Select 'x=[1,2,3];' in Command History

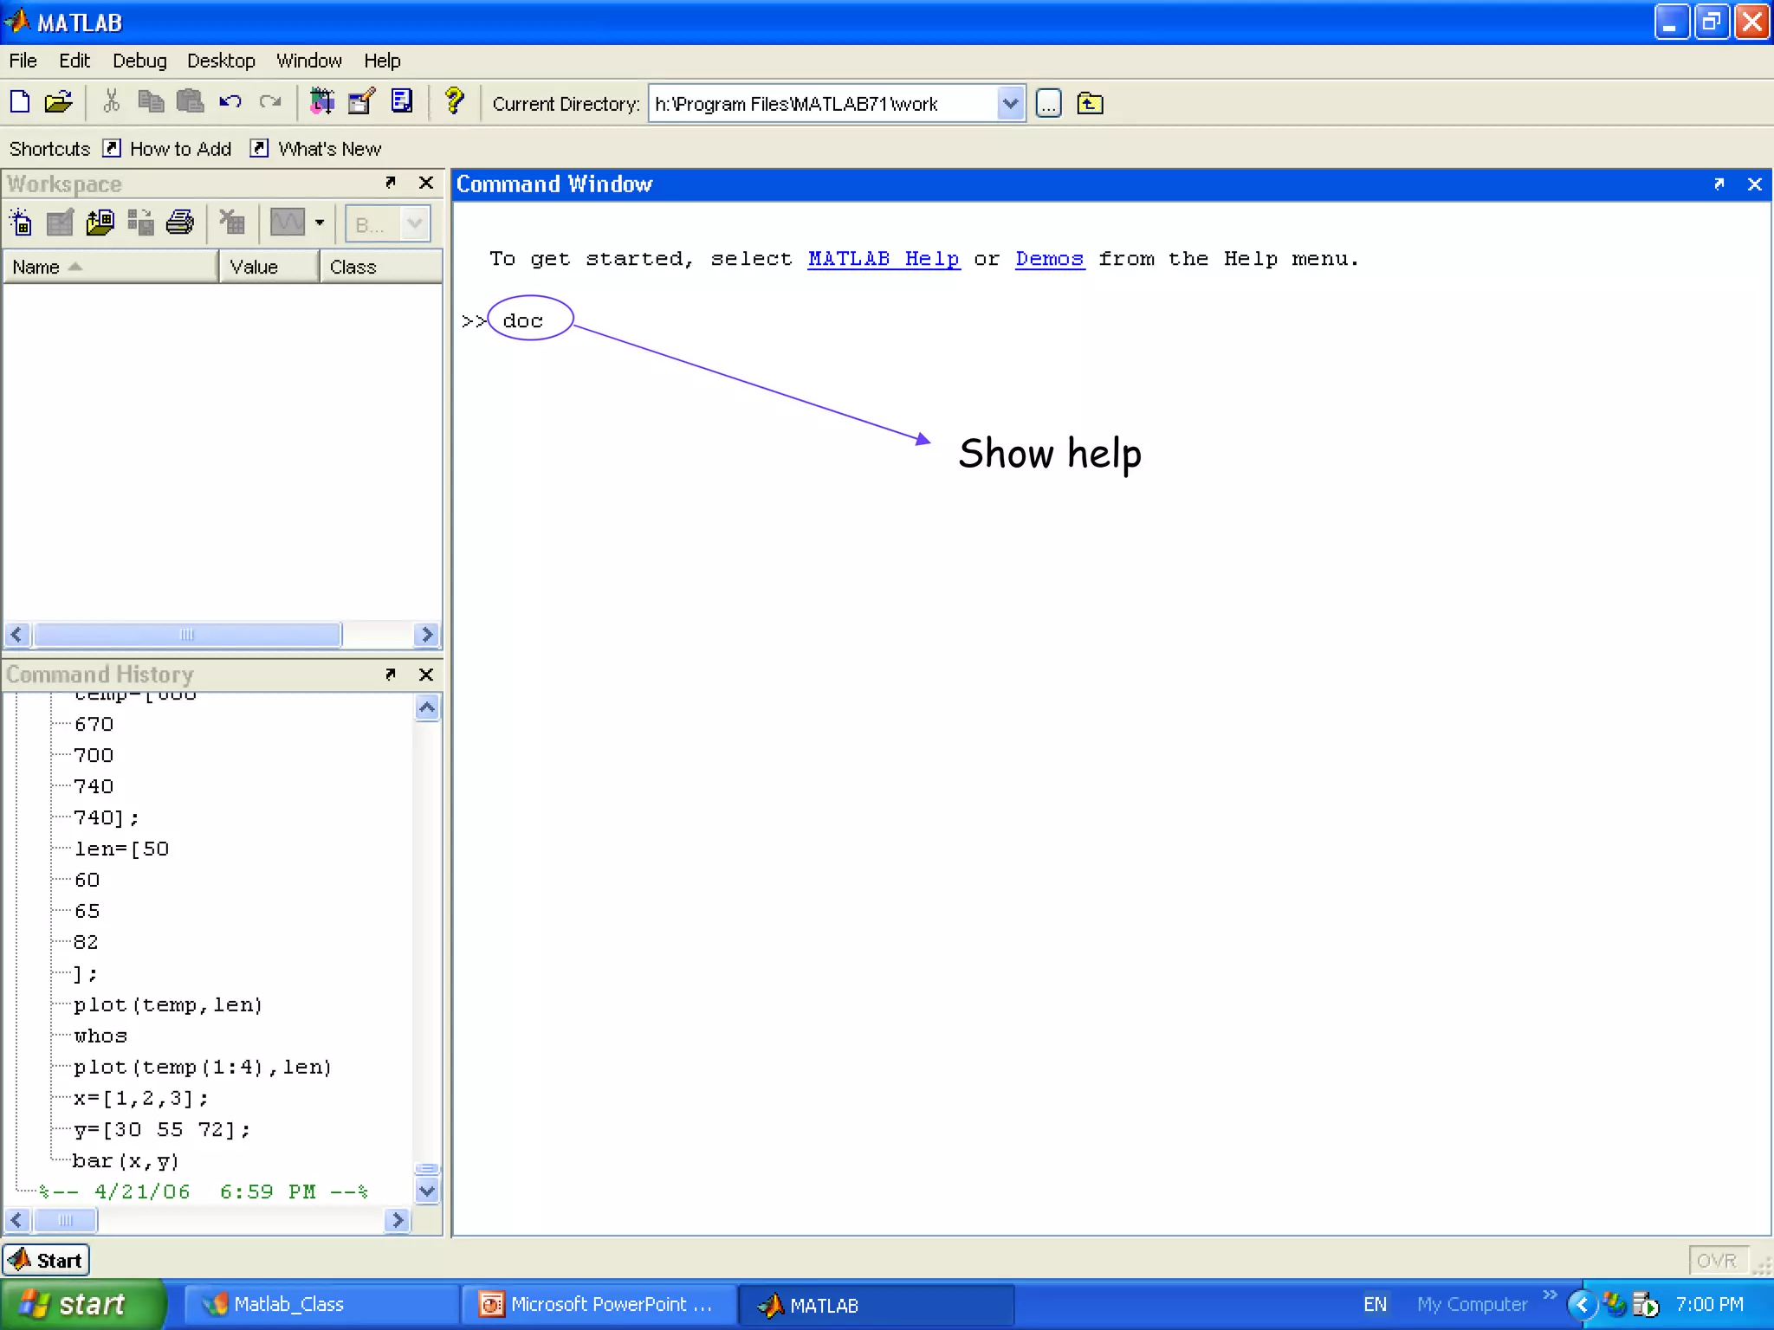click(x=140, y=1098)
